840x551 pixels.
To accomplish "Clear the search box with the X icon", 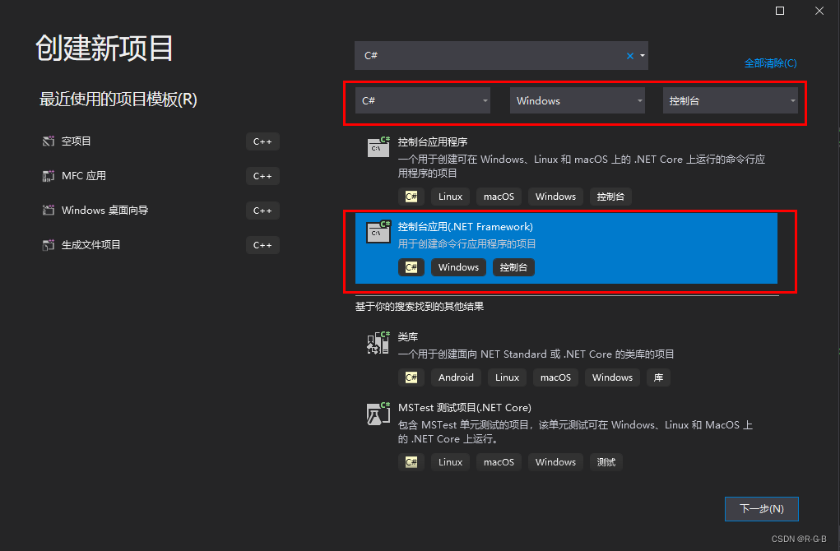I will point(630,56).
